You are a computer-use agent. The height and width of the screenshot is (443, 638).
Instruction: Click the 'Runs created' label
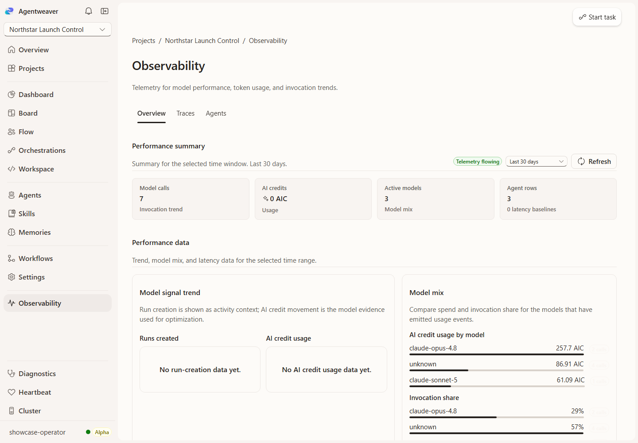coord(159,338)
